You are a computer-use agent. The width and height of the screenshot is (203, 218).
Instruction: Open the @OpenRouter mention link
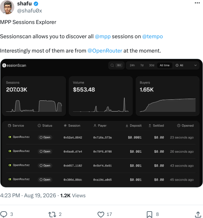[x=105, y=51]
